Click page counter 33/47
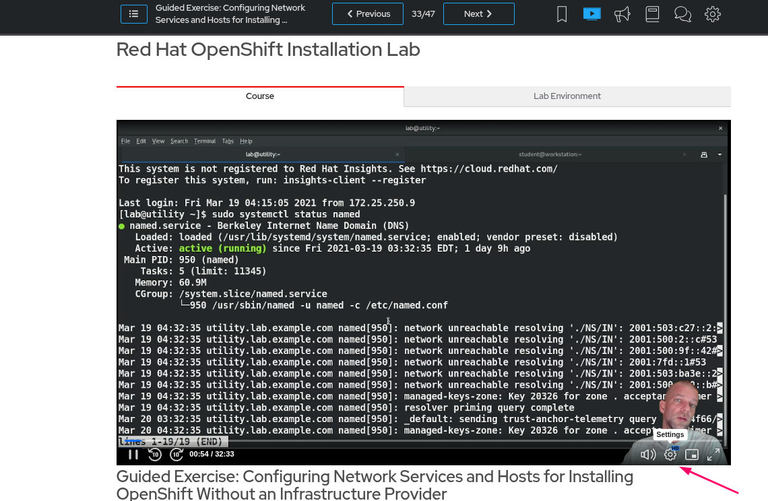This screenshot has height=501, width=768. coord(423,13)
